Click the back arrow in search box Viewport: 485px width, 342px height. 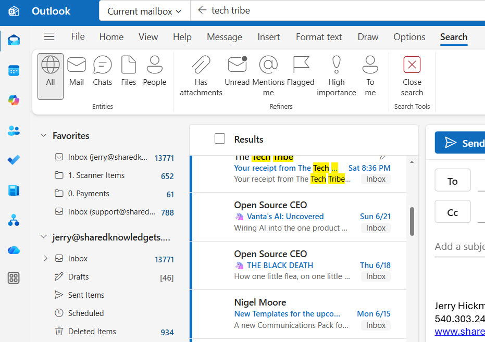click(202, 10)
